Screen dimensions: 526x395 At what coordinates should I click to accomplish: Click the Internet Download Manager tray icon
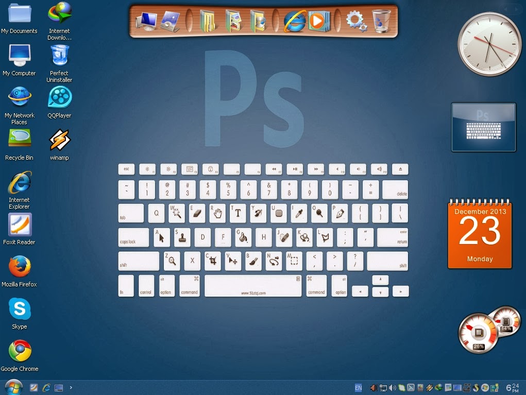[438, 388]
